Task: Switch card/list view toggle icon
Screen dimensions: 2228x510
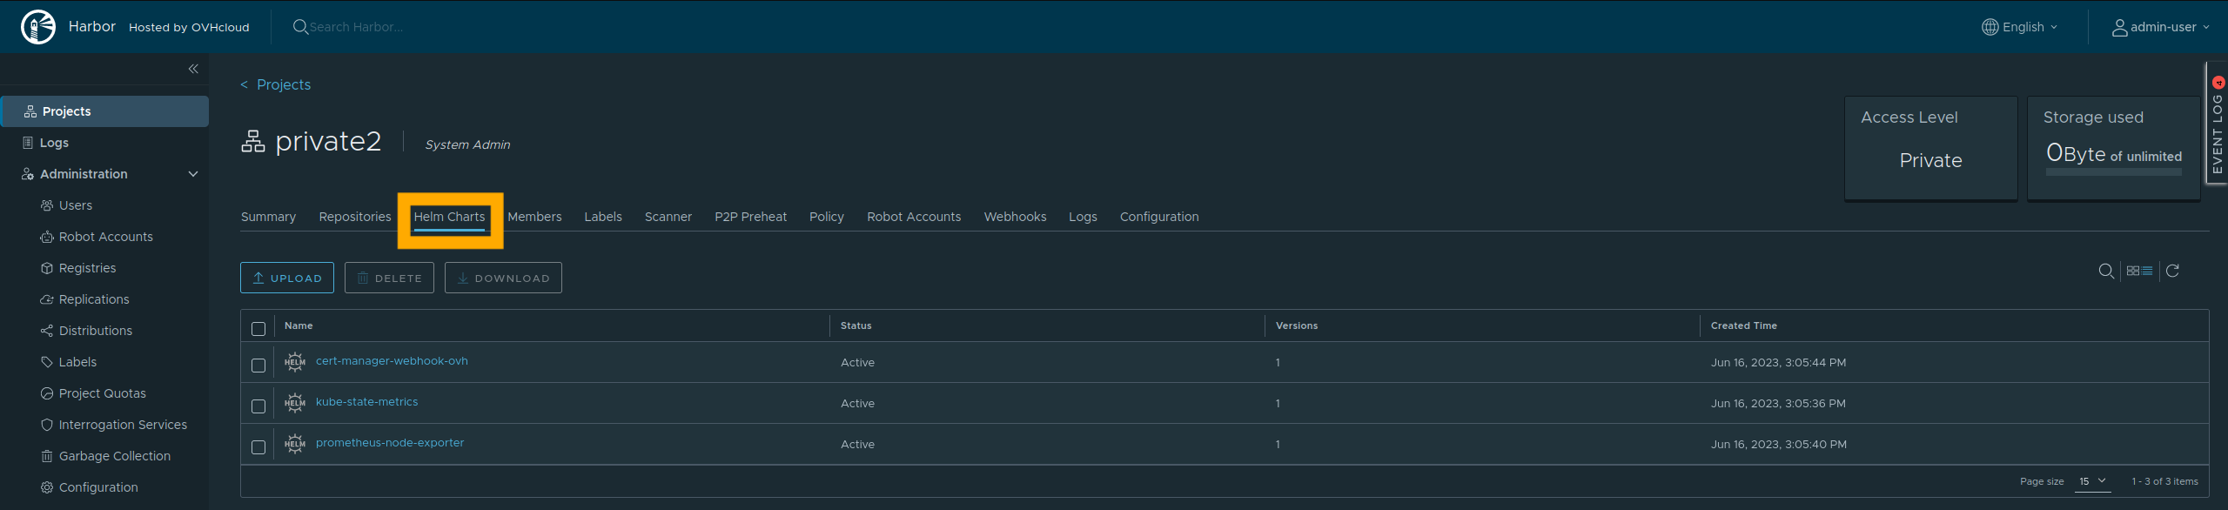Action: (x=2139, y=271)
